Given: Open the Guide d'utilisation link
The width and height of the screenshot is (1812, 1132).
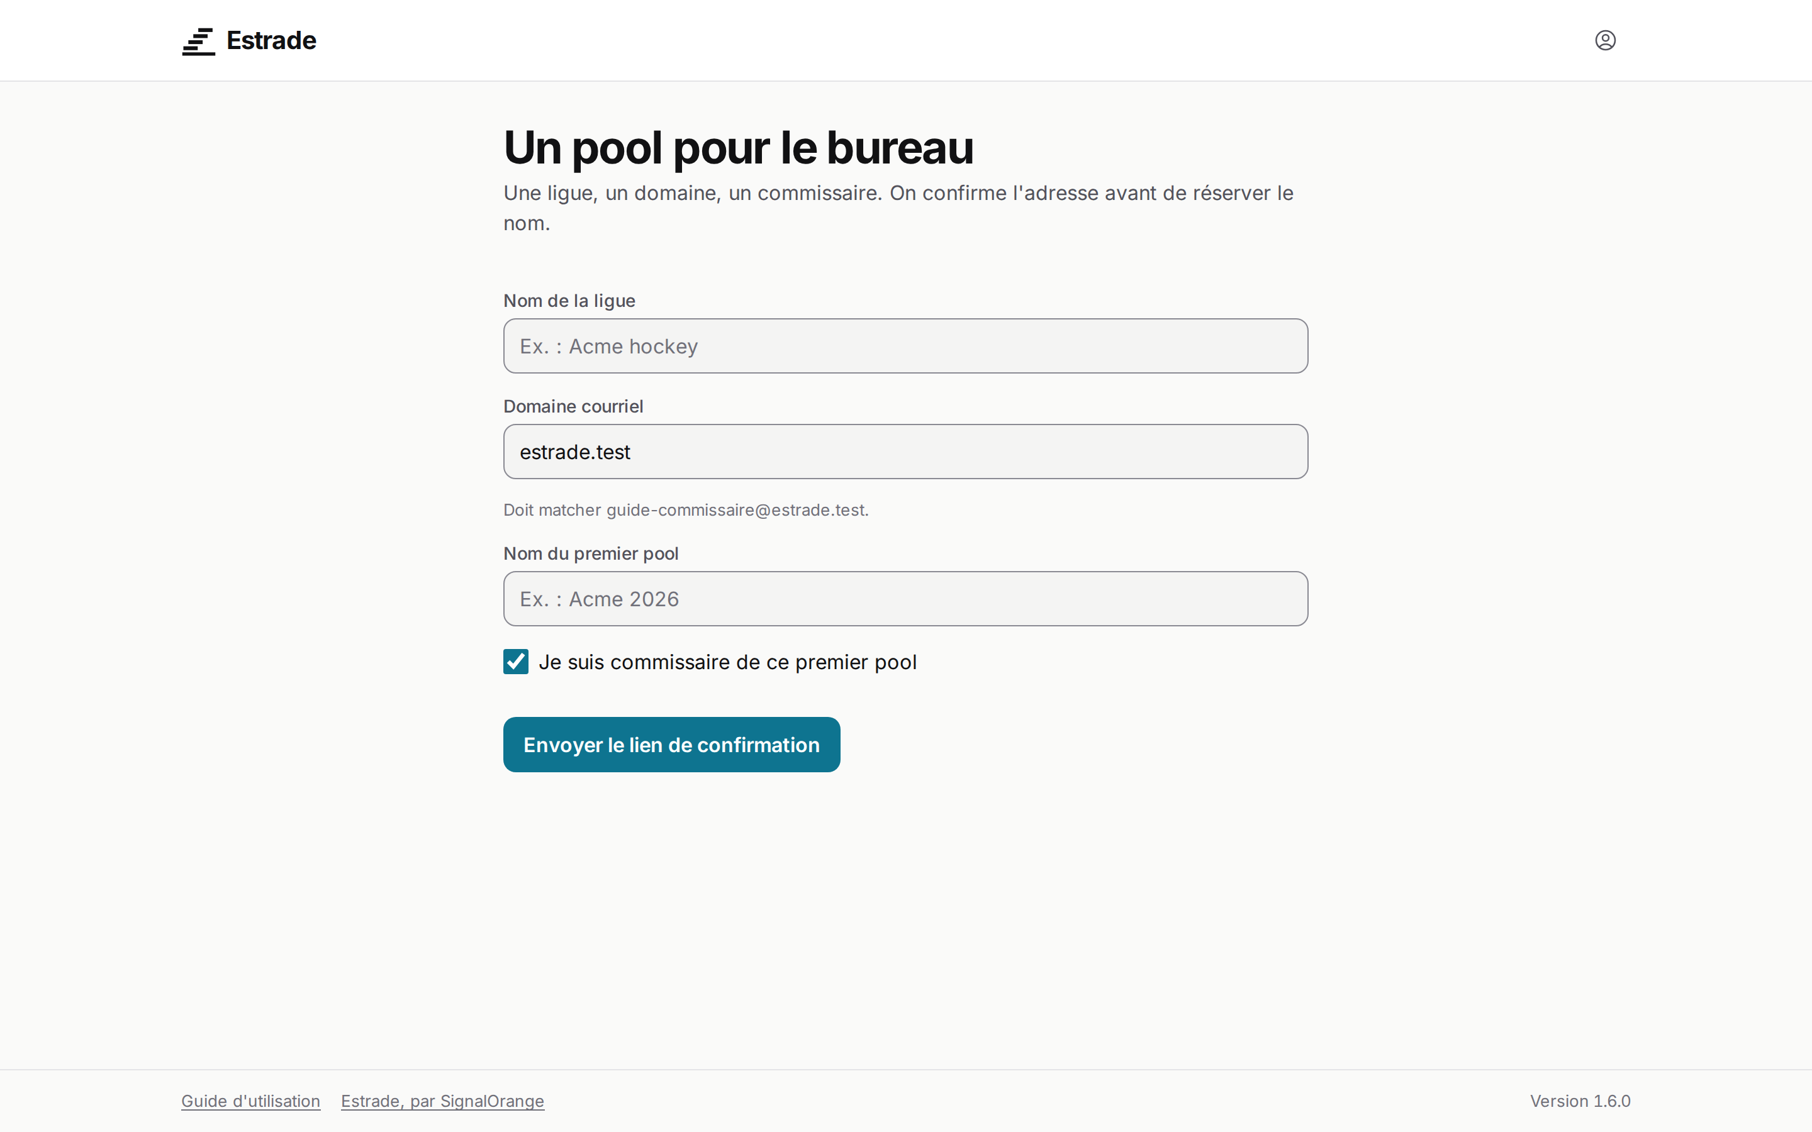Looking at the screenshot, I should (x=251, y=1101).
